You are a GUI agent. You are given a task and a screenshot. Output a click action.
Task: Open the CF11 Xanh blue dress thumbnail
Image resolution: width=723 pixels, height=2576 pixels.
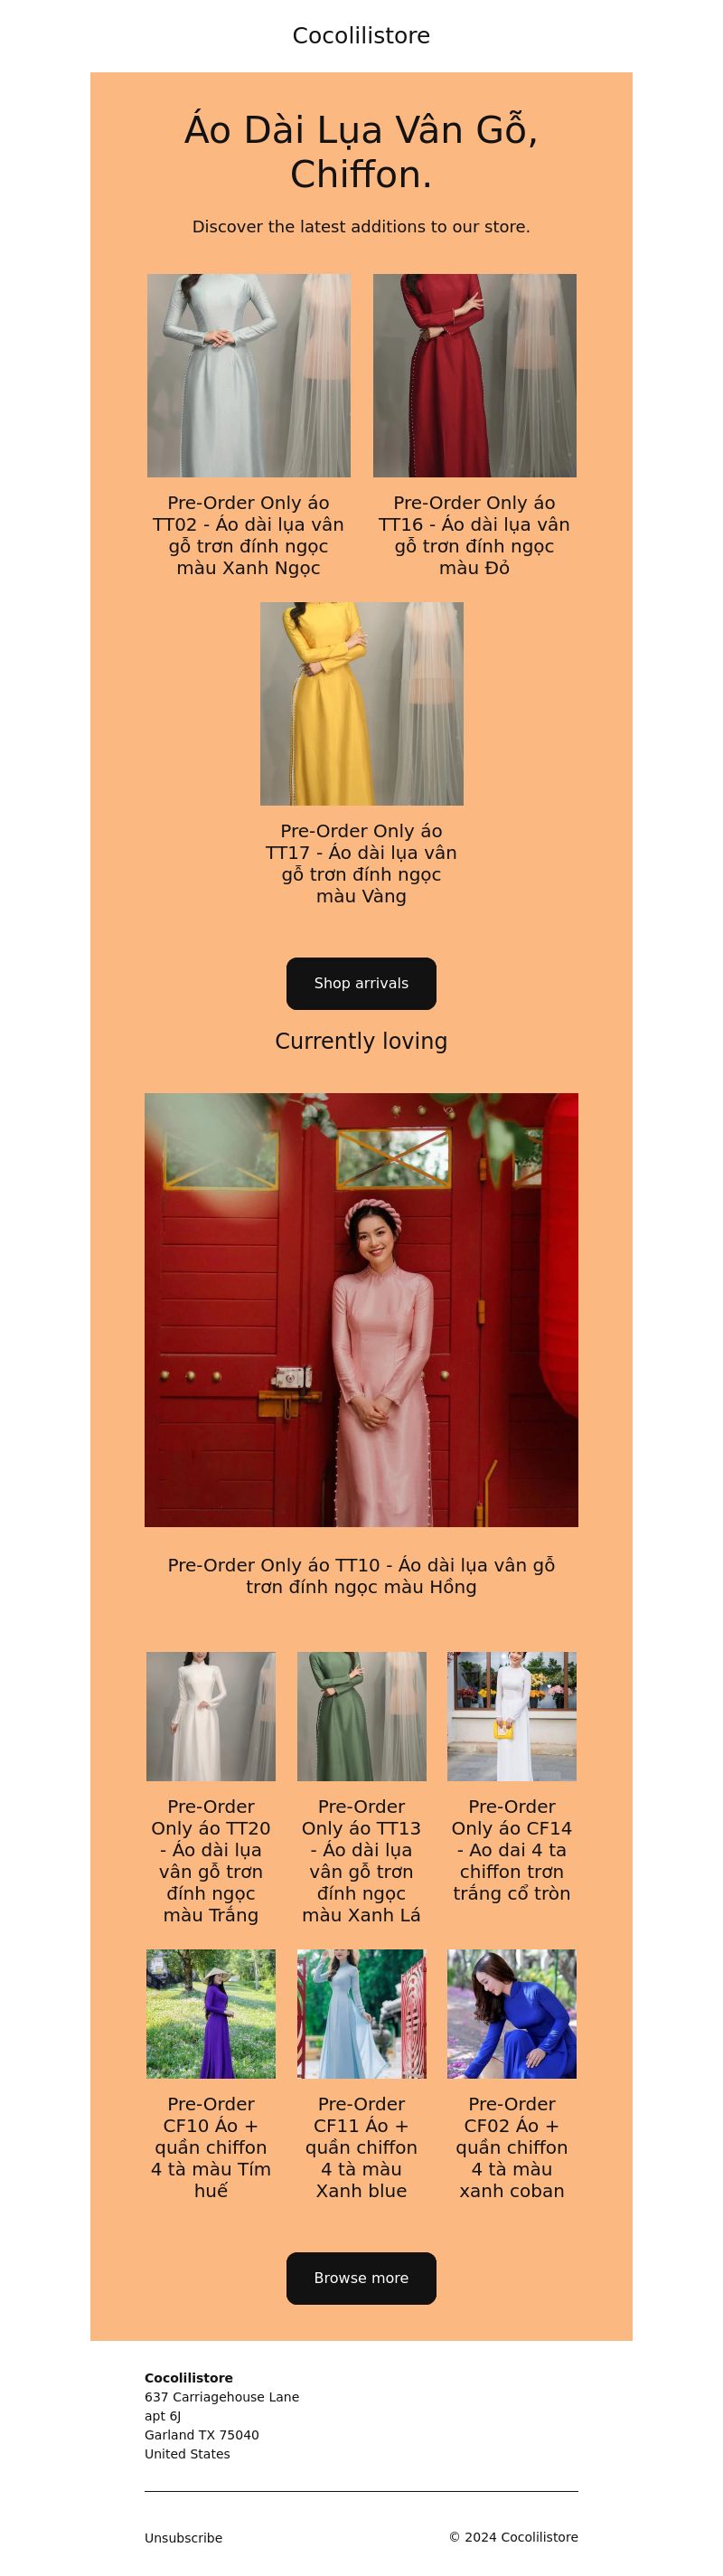pyautogui.click(x=362, y=2013)
